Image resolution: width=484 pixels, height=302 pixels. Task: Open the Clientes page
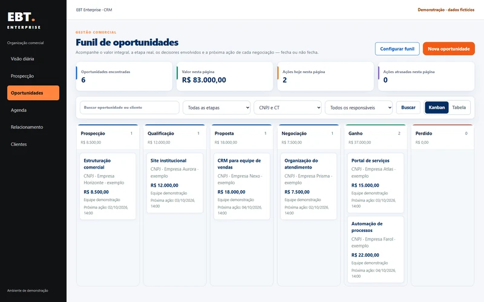click(x=33, y=144)
